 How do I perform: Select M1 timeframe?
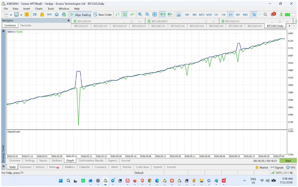[187, 15]
